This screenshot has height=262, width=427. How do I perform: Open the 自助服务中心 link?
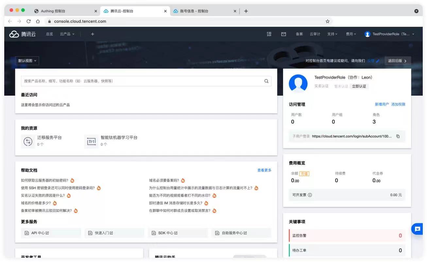pyautogui.click(x=241, y=233)
